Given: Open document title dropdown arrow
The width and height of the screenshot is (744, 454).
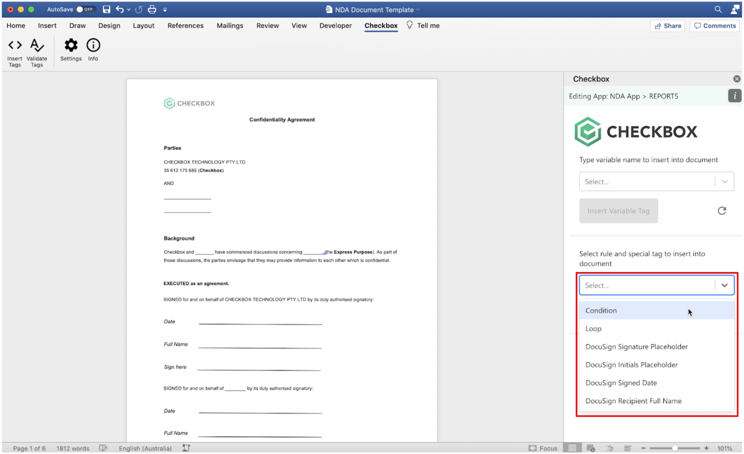Looking at the screenshot, I should [x=418, y=10].
